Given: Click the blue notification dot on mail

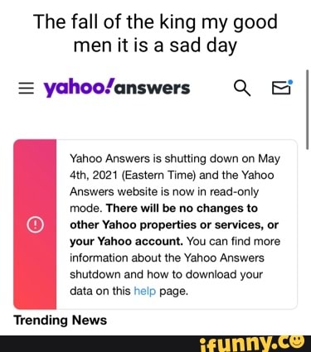Looking at the screenshot, I should tap(290, 82).
